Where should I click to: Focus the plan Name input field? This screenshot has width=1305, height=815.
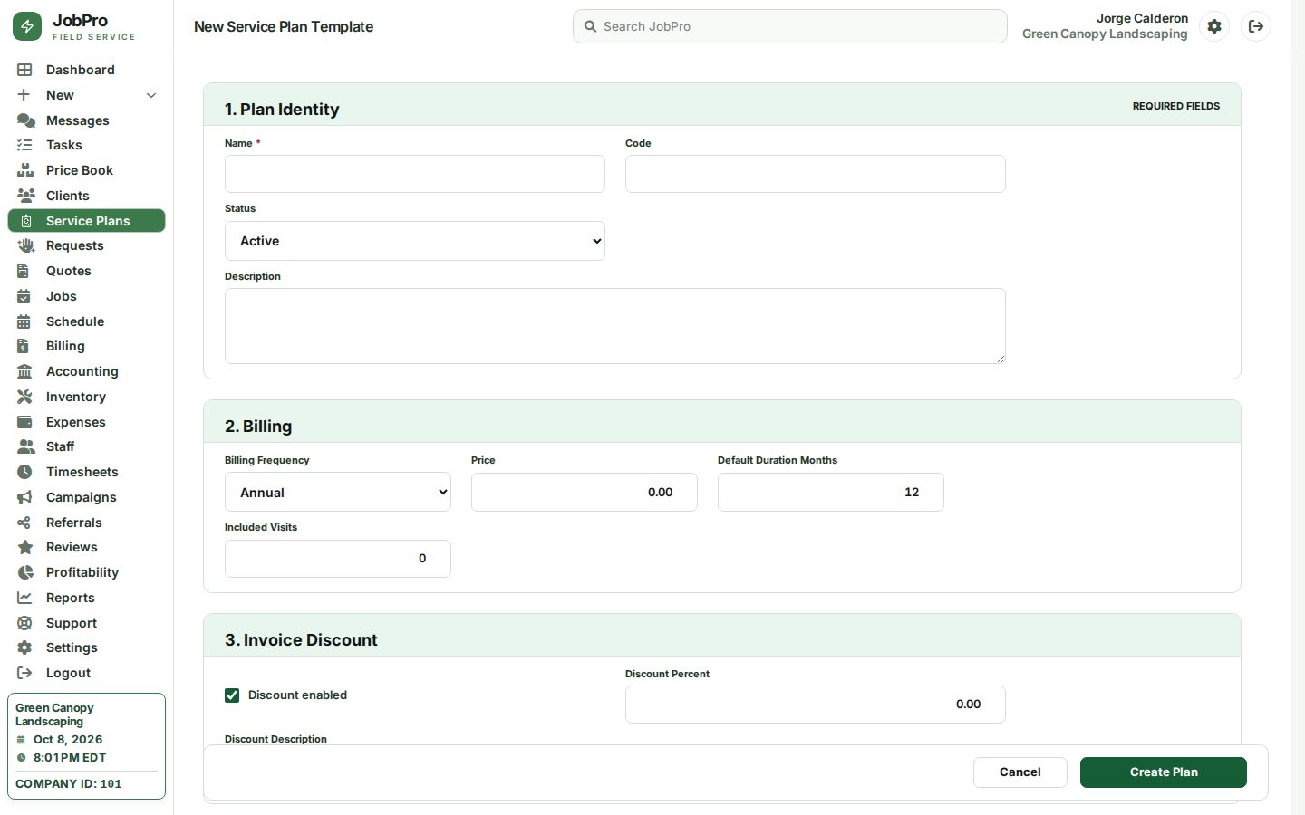[415, 174]
